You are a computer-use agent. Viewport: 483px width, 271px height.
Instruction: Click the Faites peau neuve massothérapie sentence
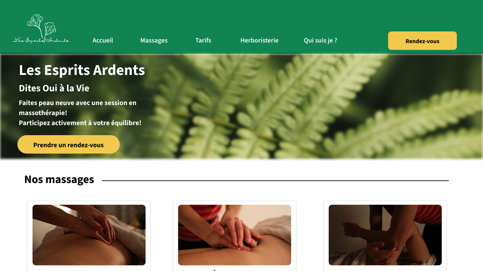pyautogui.click(x=78, y=108)
